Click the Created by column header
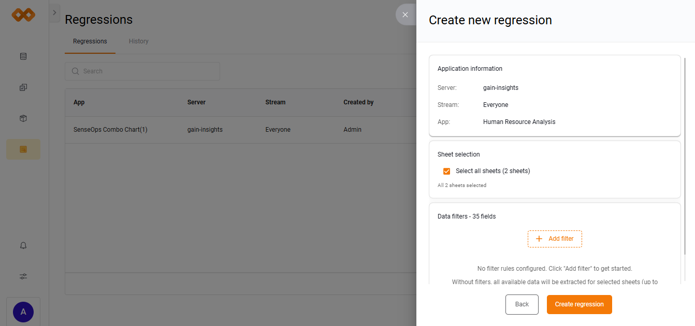The image size is (695, 326). pyautogui.click(x=358, y=102)
